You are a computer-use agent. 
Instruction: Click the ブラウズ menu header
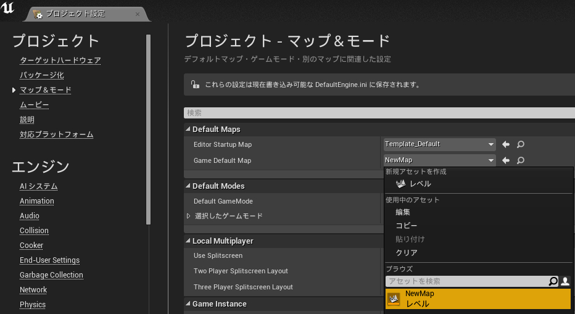coord(399,268)
